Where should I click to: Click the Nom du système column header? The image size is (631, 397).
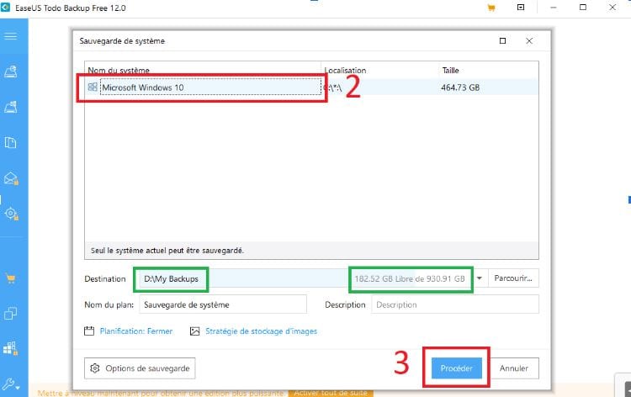pyautogui.click(x=119, y=71)
